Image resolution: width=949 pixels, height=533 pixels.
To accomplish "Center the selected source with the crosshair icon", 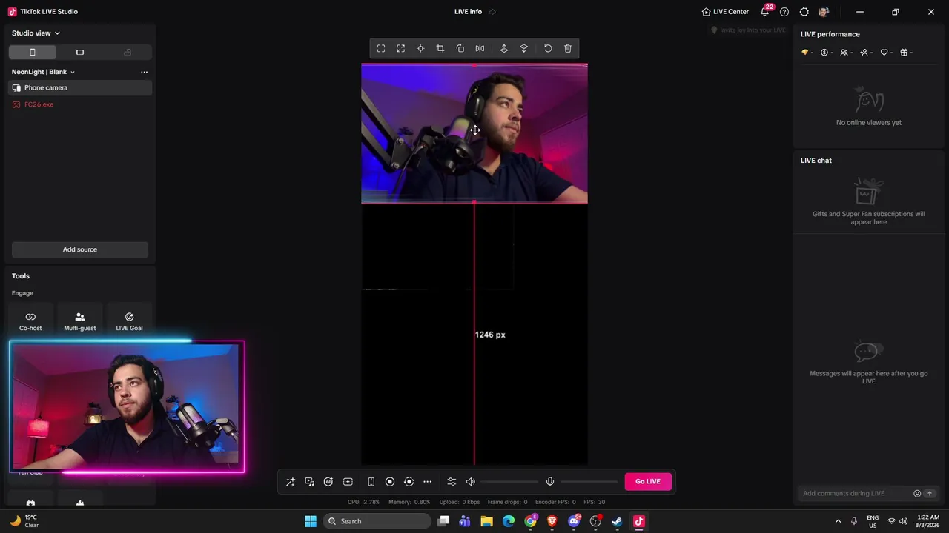I will tap(420, 49).
